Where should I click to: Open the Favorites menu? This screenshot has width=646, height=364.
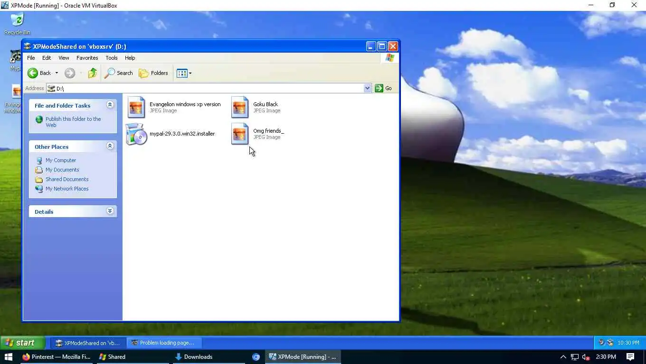[87, 58]
